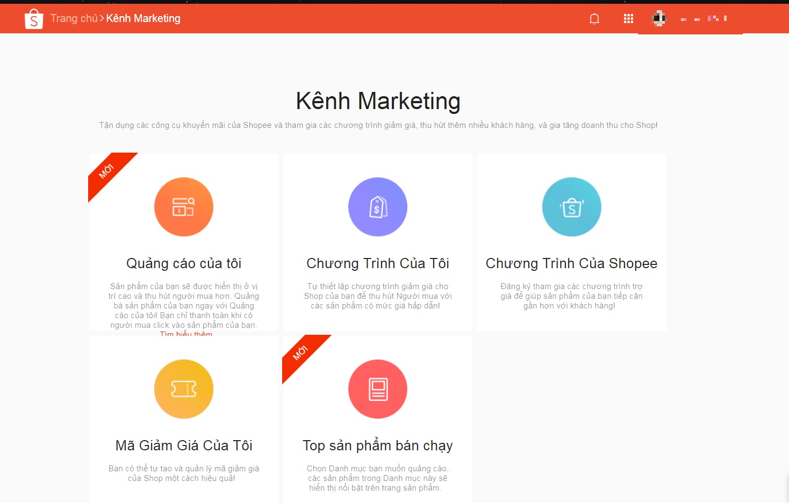Click the user avatar
Screen dimensions: 789x503
[x=659, y=18]
